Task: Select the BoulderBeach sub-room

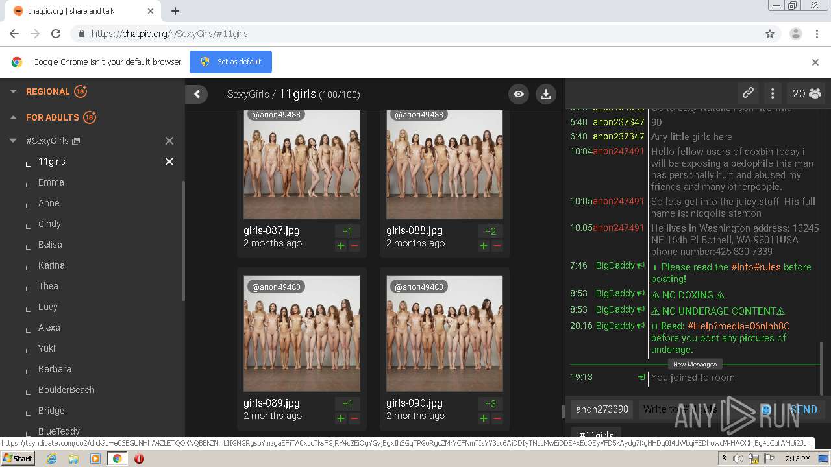Action: 66,390
